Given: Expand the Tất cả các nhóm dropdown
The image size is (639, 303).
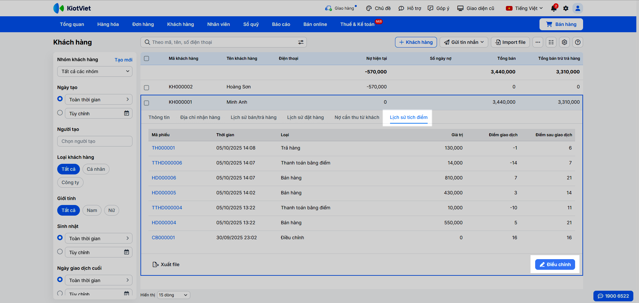Looking at the screenshot, I should coord(95,71).
